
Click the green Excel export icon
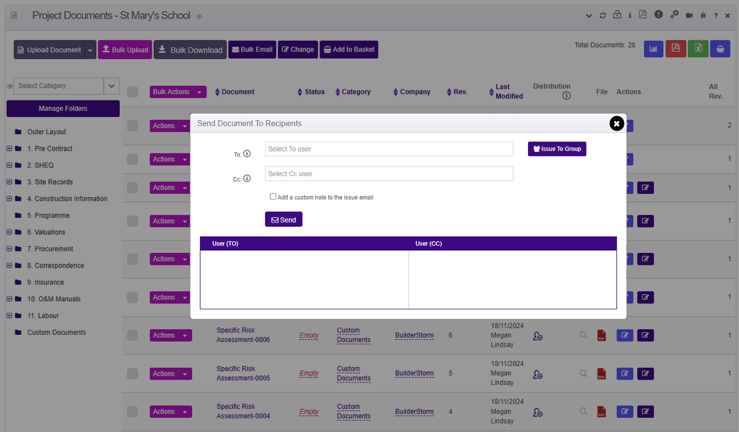point(698,49)
